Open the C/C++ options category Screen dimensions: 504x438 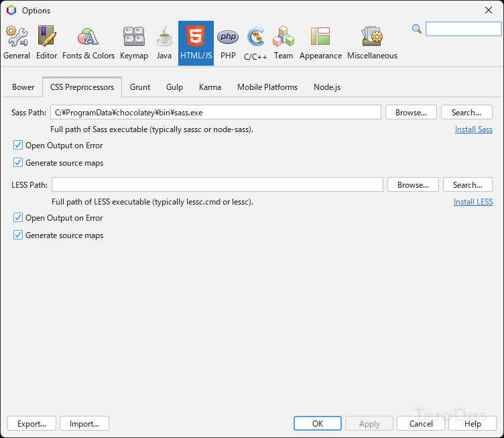click(255, 43)
